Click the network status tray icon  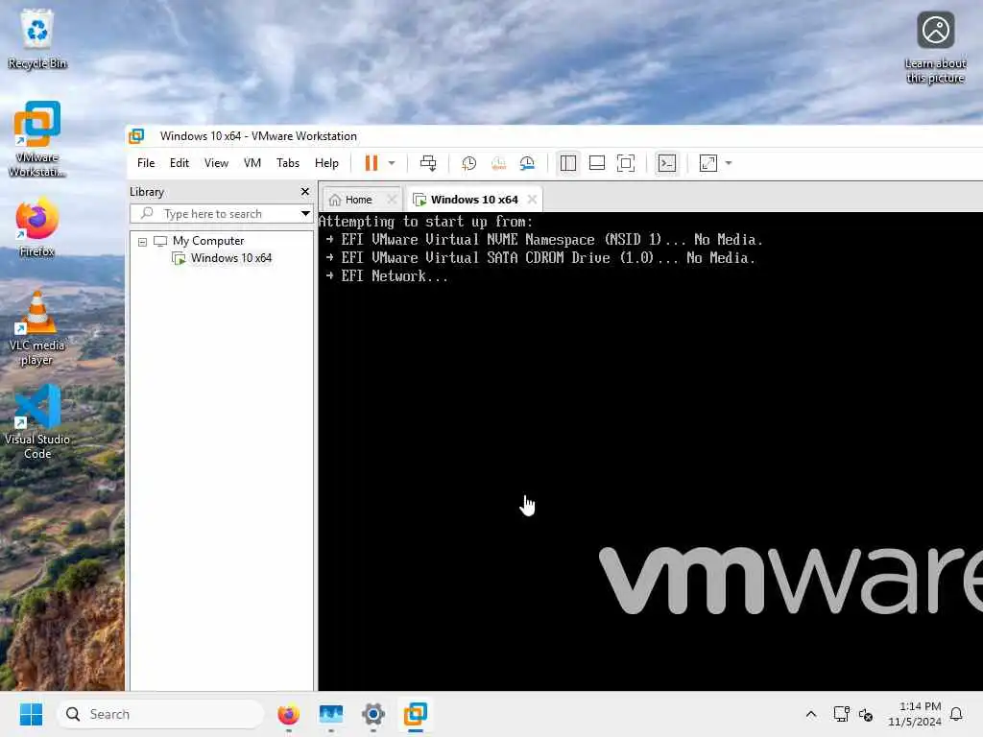pos(841,714)
